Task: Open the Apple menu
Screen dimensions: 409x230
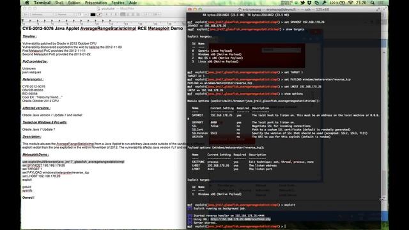Action: pos(27,3)
